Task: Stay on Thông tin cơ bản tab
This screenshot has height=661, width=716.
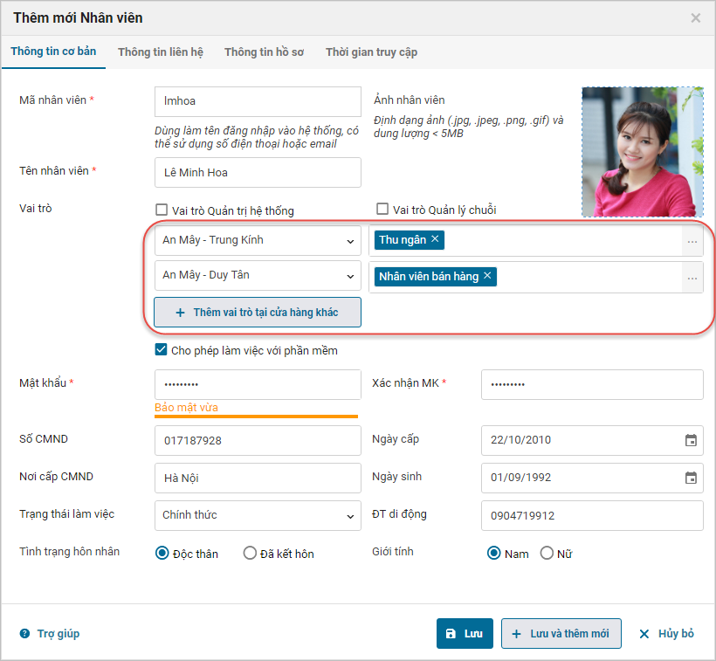Action: 53,52
